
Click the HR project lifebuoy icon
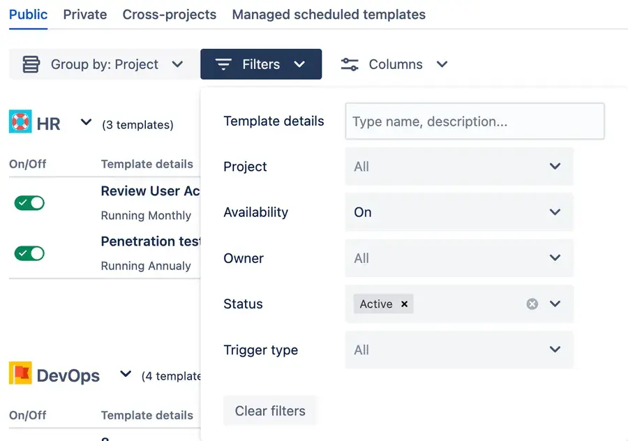point(19,121)
